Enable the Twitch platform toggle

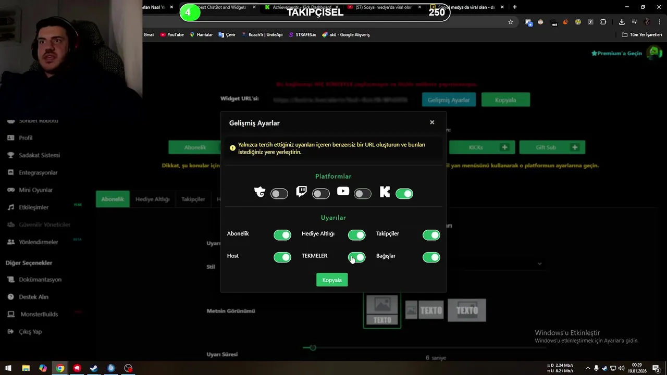pos(321,194)
